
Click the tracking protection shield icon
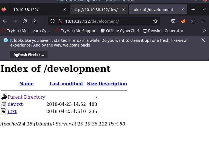[x=53, y=21]
